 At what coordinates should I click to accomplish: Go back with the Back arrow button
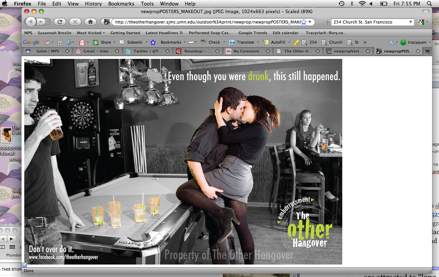pos(31,22)
